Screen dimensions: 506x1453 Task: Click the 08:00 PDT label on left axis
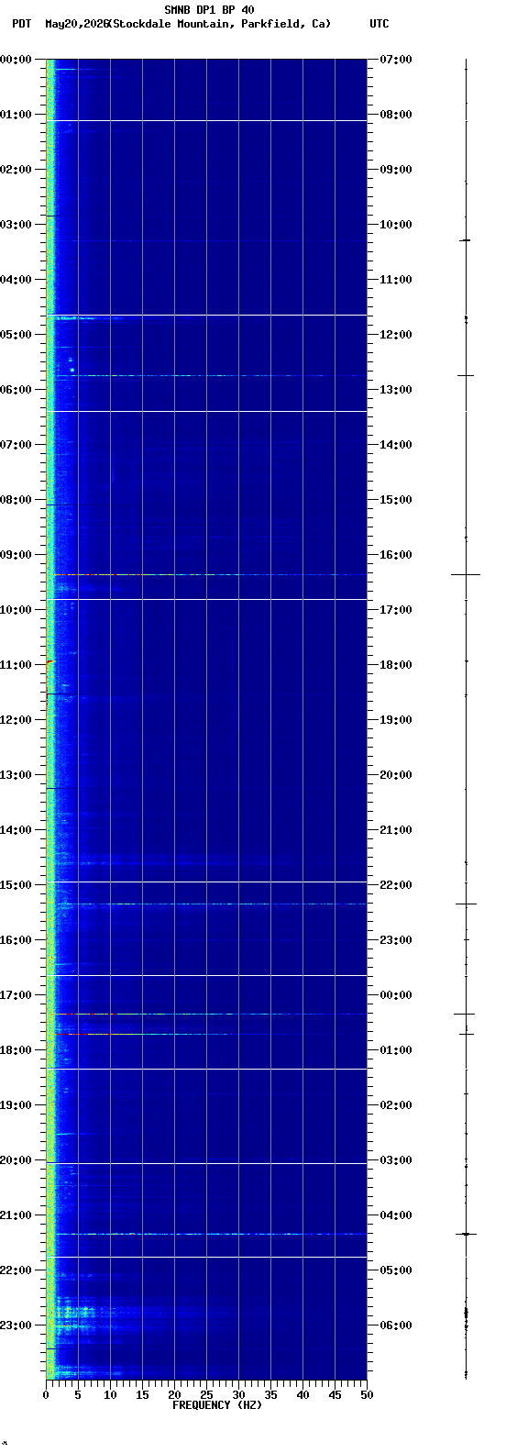pyautogui.click(x=16, y=500)
